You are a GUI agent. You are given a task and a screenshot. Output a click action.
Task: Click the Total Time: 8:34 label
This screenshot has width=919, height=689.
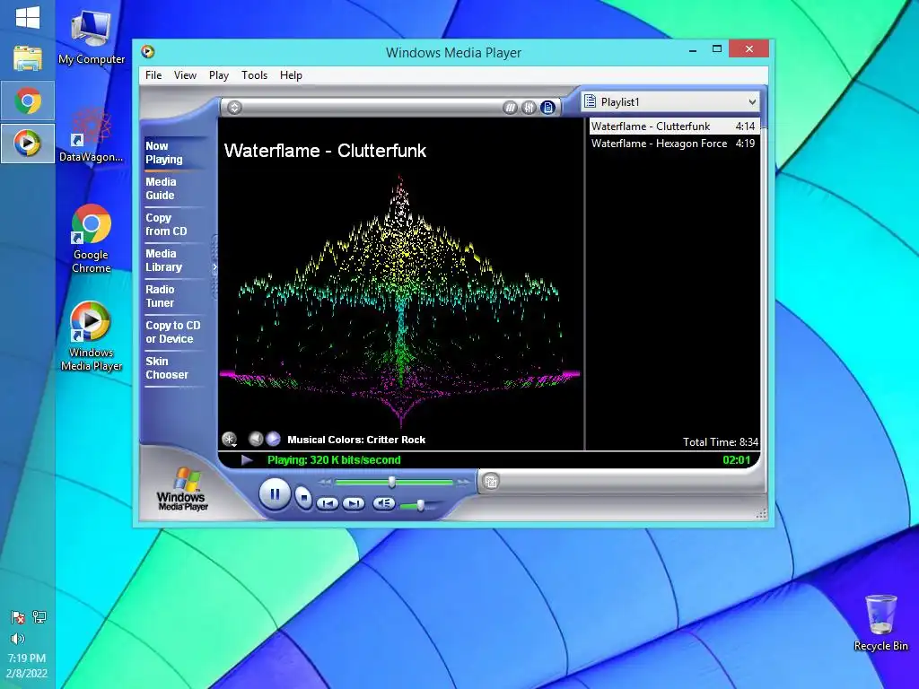point(721,441)
